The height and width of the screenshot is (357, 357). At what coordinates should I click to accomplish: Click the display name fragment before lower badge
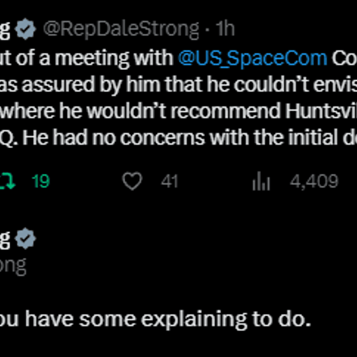tap(5, 239)
